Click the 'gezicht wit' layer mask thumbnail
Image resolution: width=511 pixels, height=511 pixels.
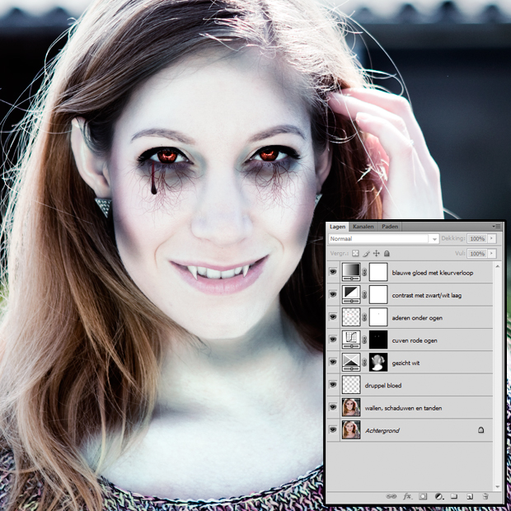(378, 363)
